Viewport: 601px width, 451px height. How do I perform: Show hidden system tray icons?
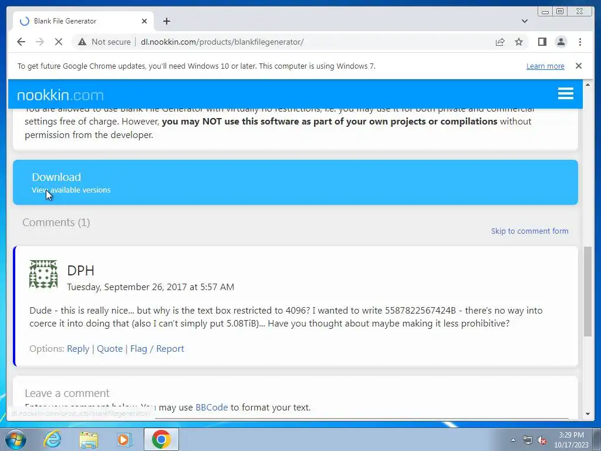[513, 440]
